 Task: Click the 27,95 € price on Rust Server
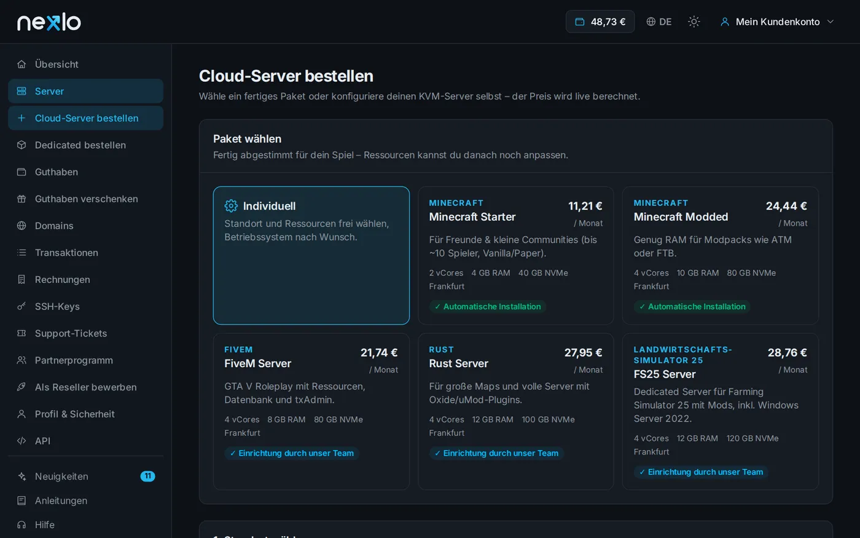pos(583,353)
